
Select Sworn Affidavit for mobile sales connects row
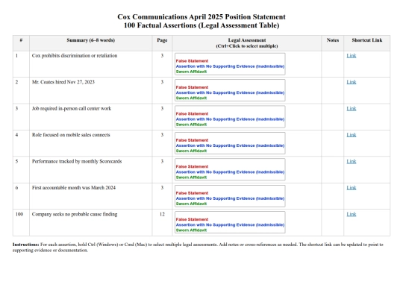pyautogui.click(x=191, y=151)
